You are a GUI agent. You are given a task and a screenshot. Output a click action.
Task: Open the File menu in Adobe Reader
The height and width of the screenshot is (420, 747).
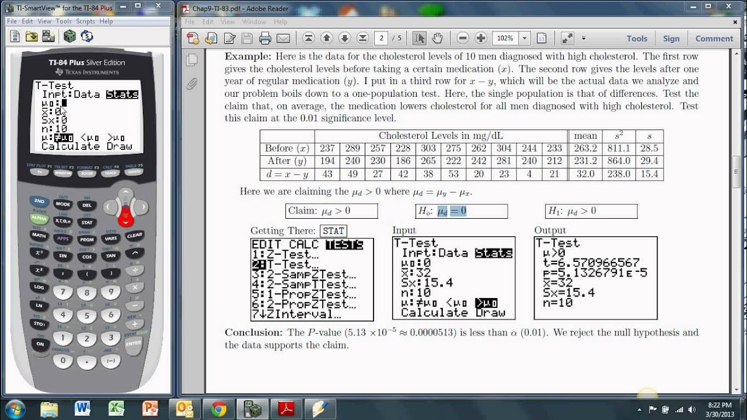[189, 22]
